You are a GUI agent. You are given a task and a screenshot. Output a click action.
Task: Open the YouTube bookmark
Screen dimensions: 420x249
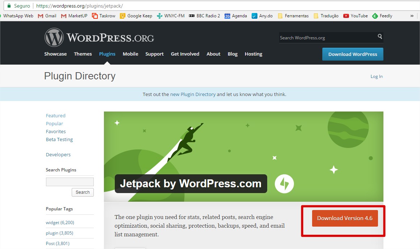[x=356, y=16]
